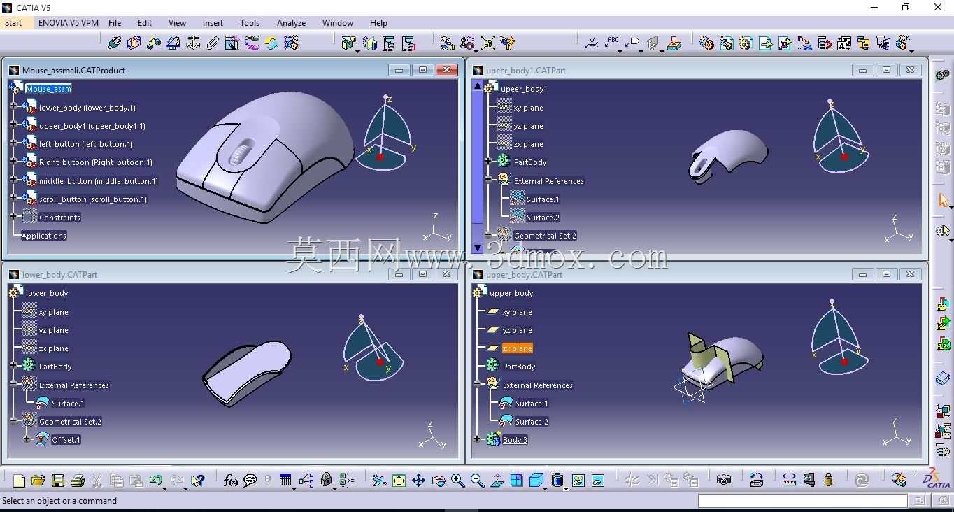Viewport: 954px width, 512px height.
Task: Toggle Fly Mode in view toolbar
Action: (378, 480)
